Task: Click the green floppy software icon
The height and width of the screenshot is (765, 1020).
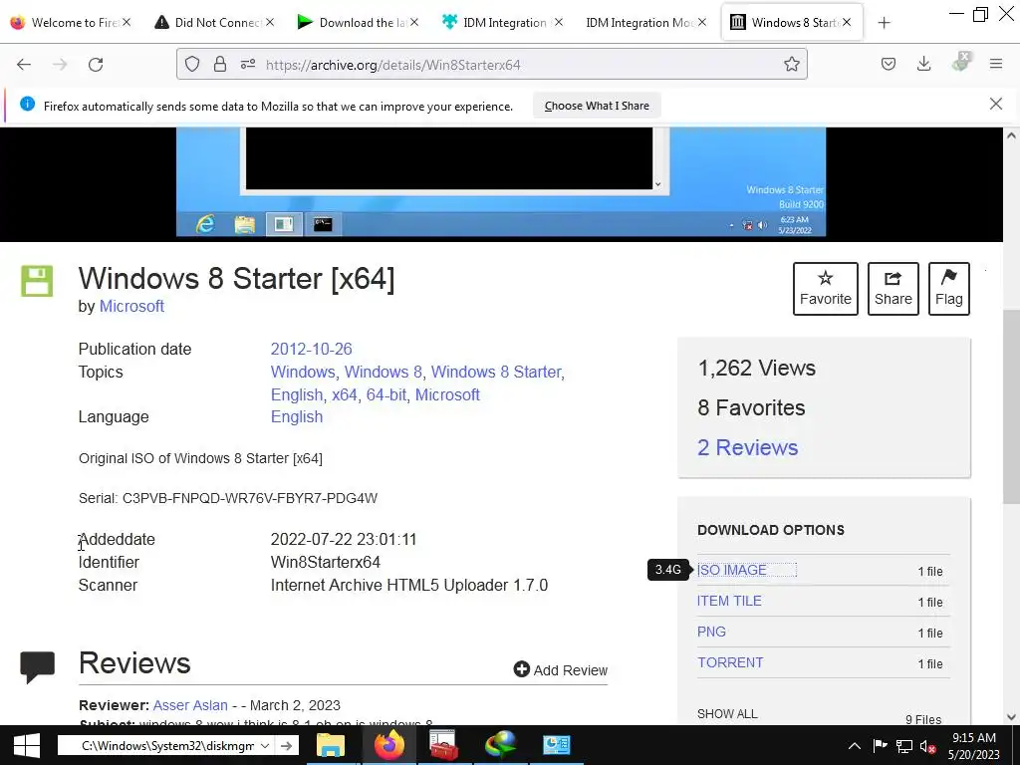Action: coord(37,281)
